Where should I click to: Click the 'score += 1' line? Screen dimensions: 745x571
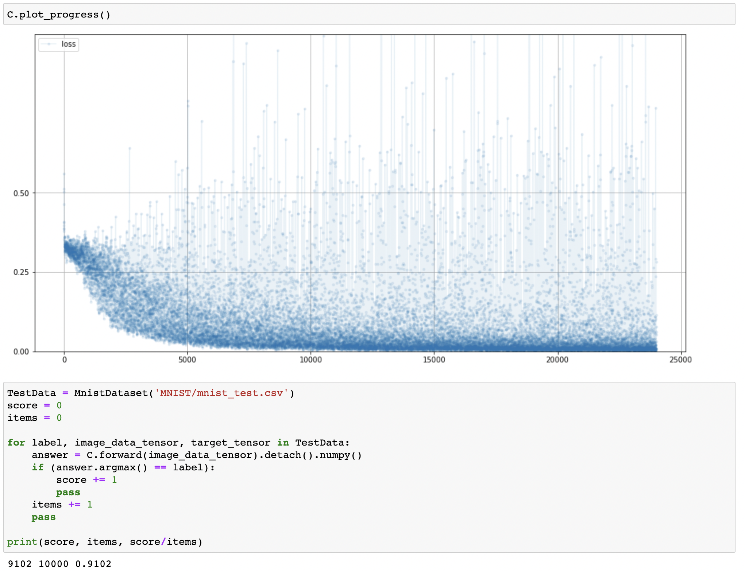pyautogui.click(x=86, y=480)
